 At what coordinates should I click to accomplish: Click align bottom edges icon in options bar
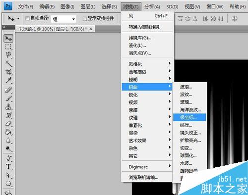point(195,19)
